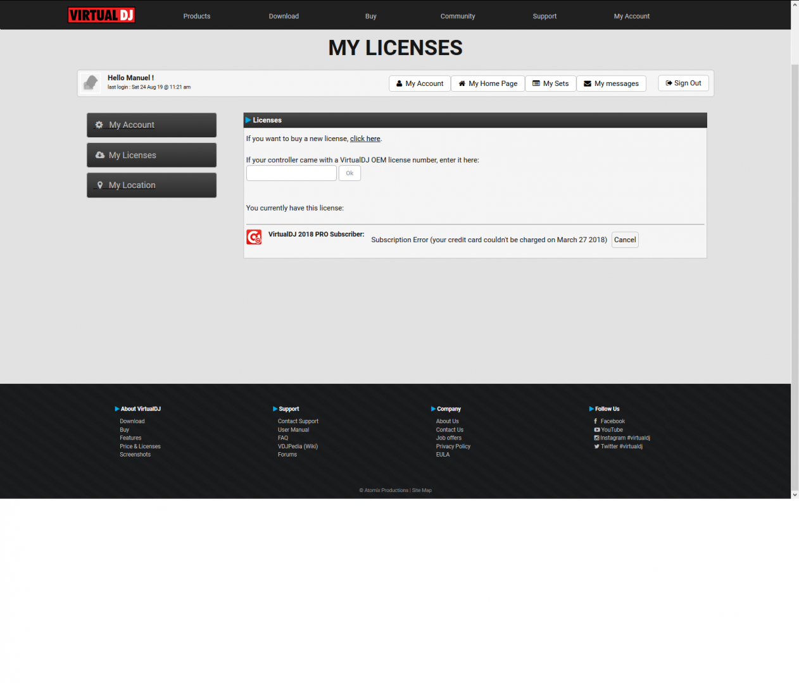Select My Account in left sidebar
Viewport: 799px width, 683px height.
click(151, 125)
